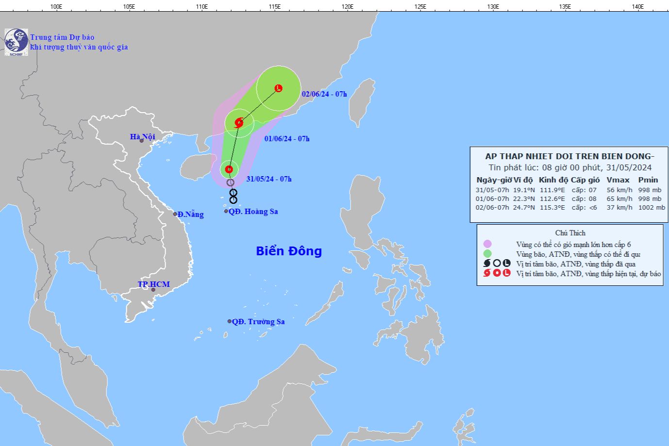Click the TP.HCM label

[153, 284]
